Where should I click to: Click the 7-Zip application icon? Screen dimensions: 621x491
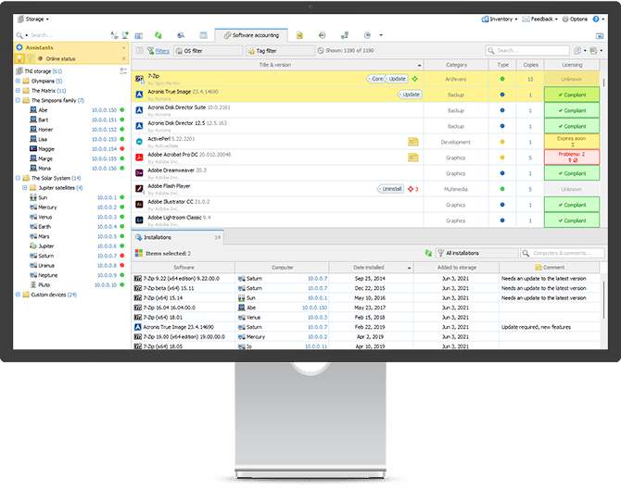[139, 79]
